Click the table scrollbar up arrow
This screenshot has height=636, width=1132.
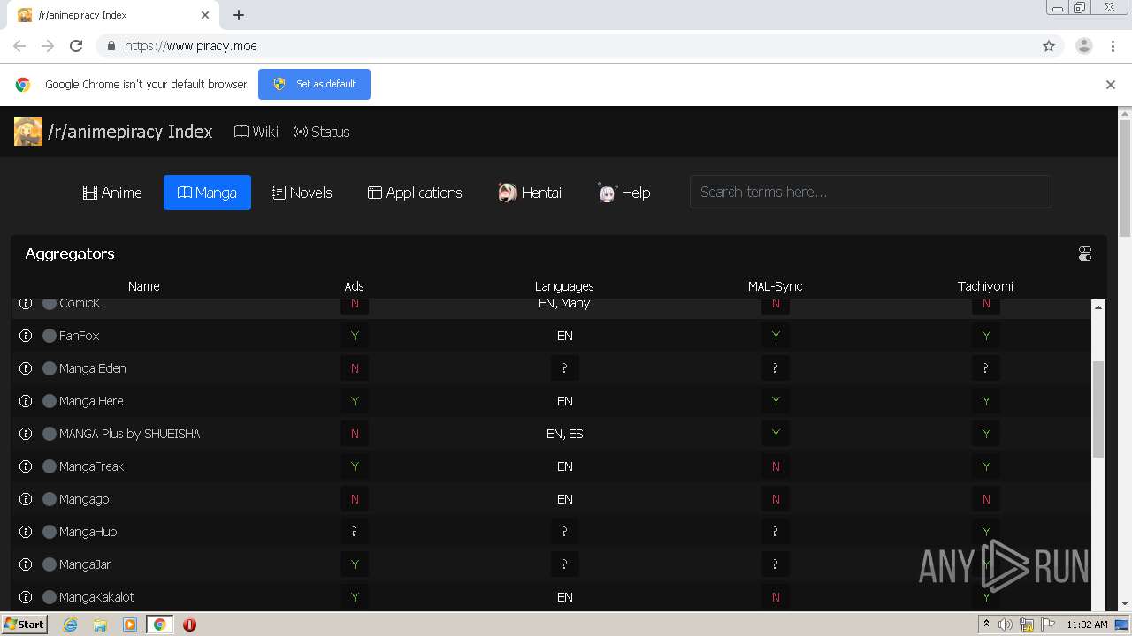coord(1098,307)
